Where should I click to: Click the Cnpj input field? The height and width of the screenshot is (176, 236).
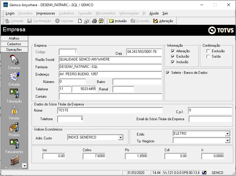(x=144, y=52)
